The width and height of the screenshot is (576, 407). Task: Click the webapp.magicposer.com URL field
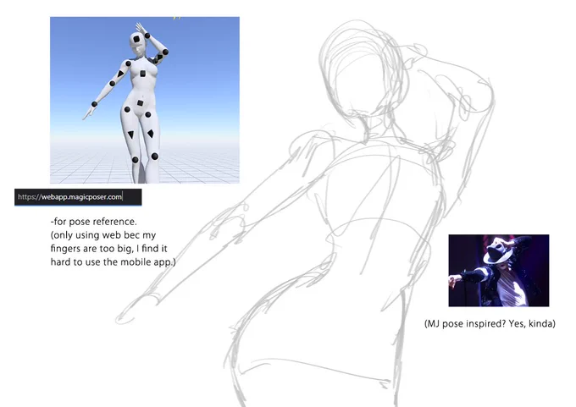[78, 197]
